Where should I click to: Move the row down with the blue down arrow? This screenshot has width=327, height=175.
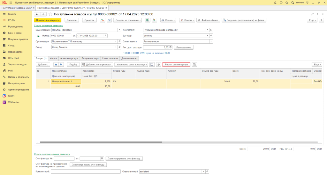click(61, 64)
